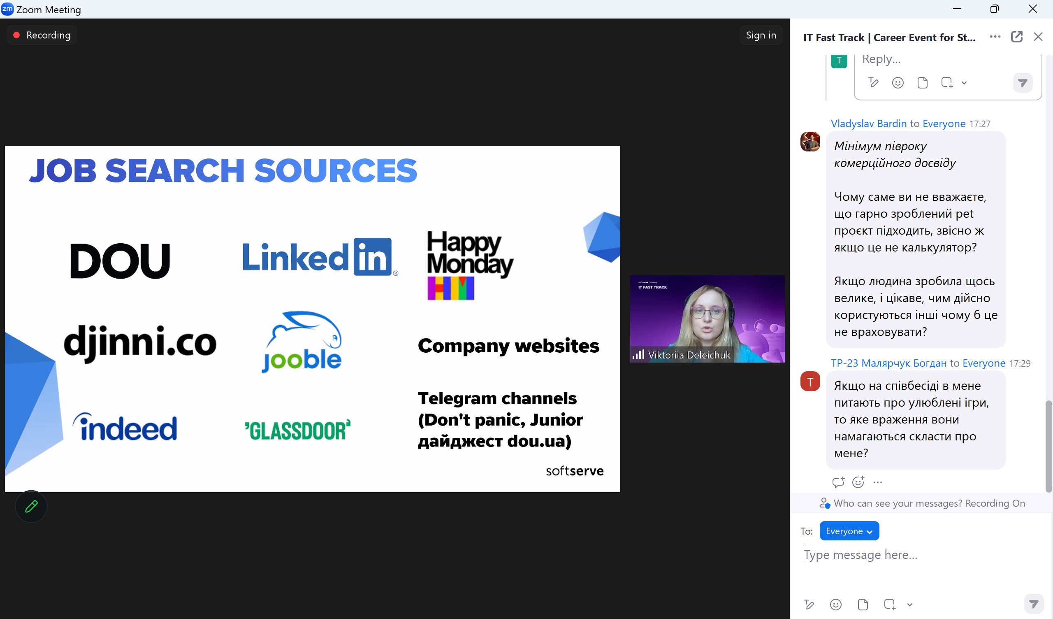Send the thread reply message
Screen dimensions: 1053x619
[x=1023, y=83]
